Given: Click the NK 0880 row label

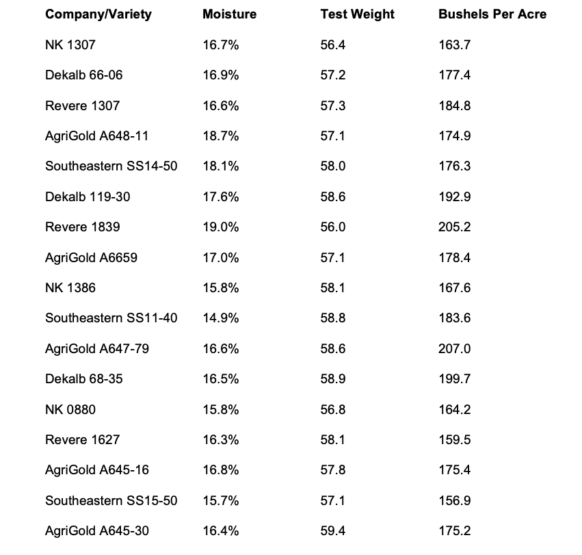Looking at the screenshot, I should point(70,410).
